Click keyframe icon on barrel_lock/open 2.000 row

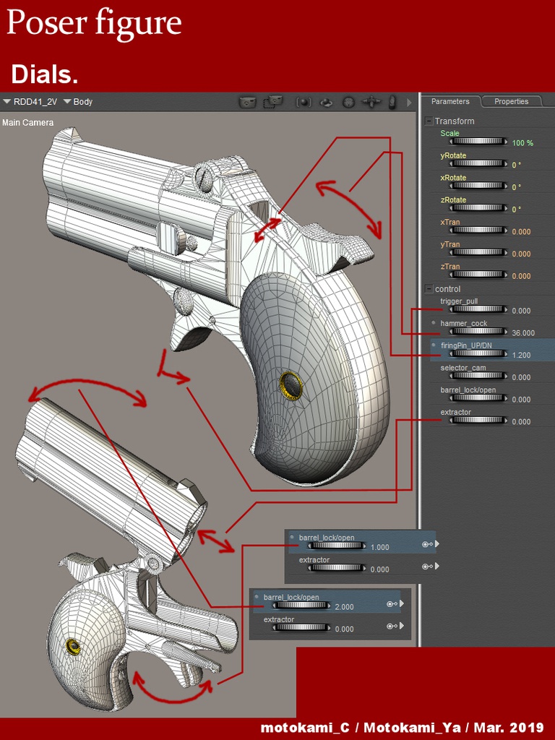392,604
